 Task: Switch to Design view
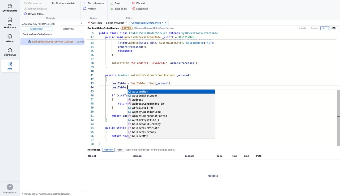tap(314, 28)
